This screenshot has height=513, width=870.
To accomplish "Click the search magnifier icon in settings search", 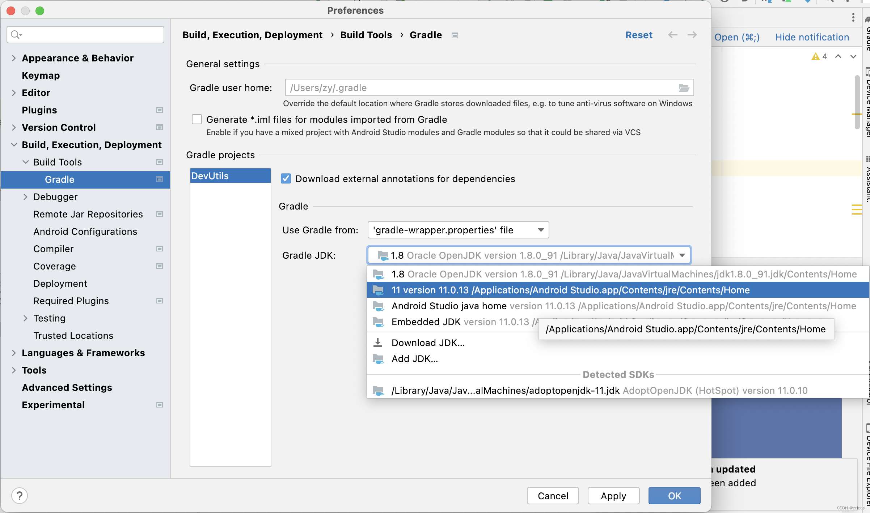I will coord(16,35).
